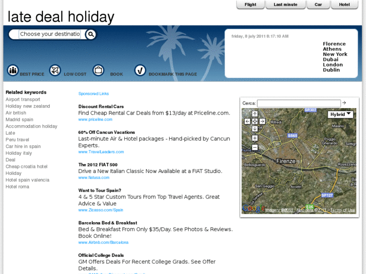The height and width of the screenshot is (274, 366).
Task: Open Airport transport keyword
Action: [x=23, y=100]
